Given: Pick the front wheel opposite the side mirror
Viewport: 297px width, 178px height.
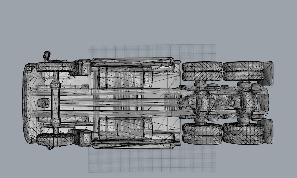Looking at the screenshot, I should pyautogui.click(x=55, y=139).
